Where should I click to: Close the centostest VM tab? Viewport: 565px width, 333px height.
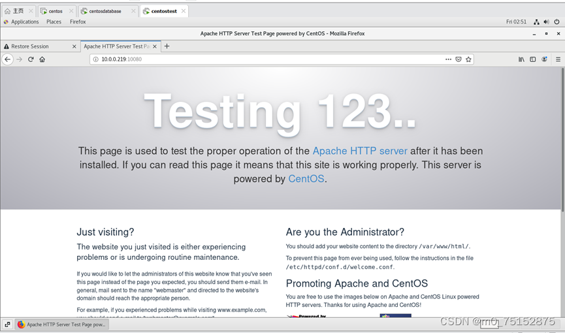pyautogui.click(x=184, y=11)
